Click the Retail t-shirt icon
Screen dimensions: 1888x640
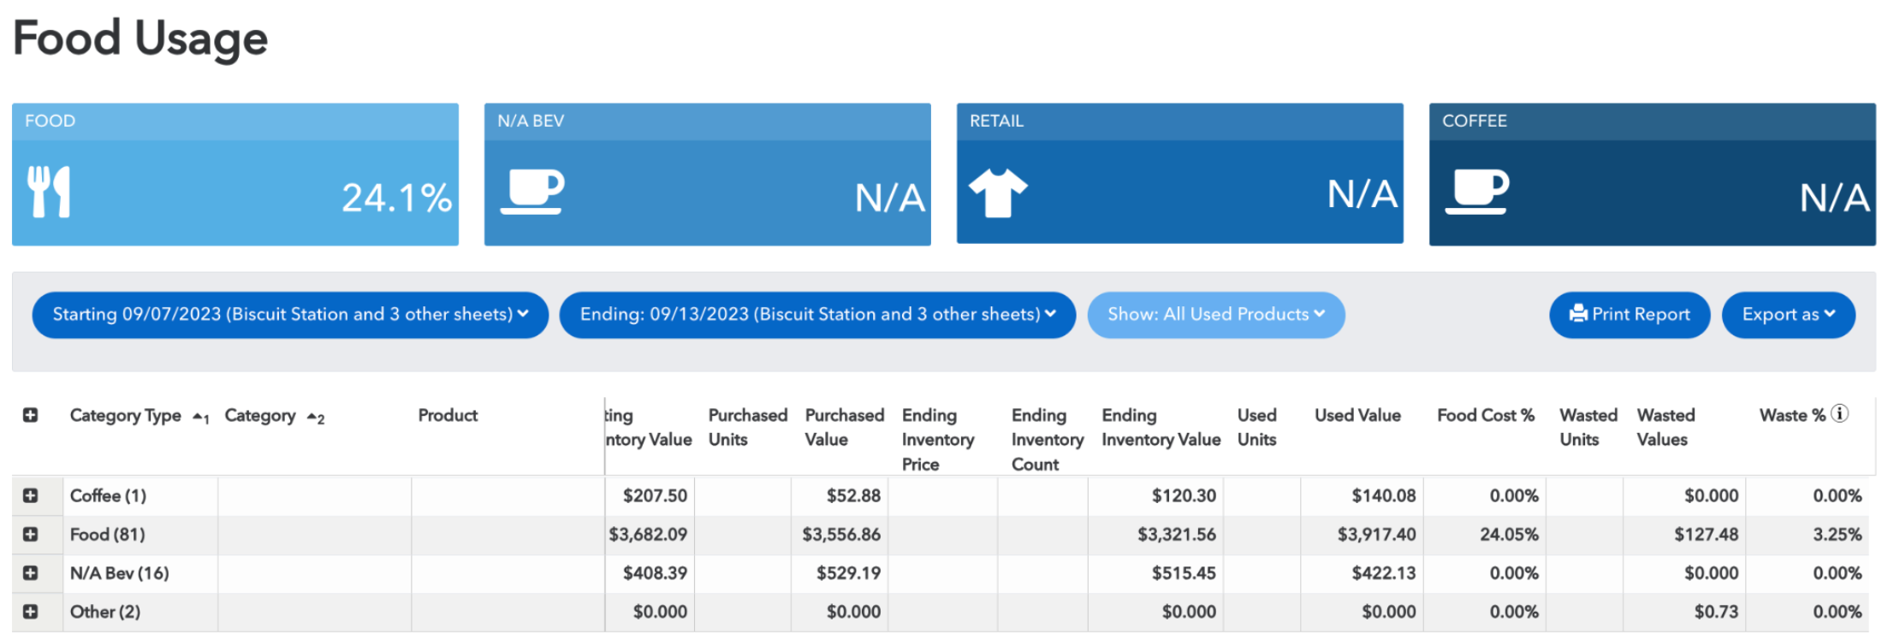[x=997, y=193]
